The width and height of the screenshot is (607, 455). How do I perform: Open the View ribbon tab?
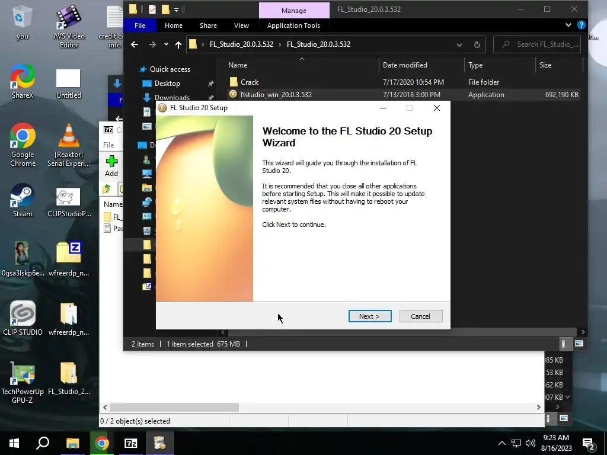(242, 25)
